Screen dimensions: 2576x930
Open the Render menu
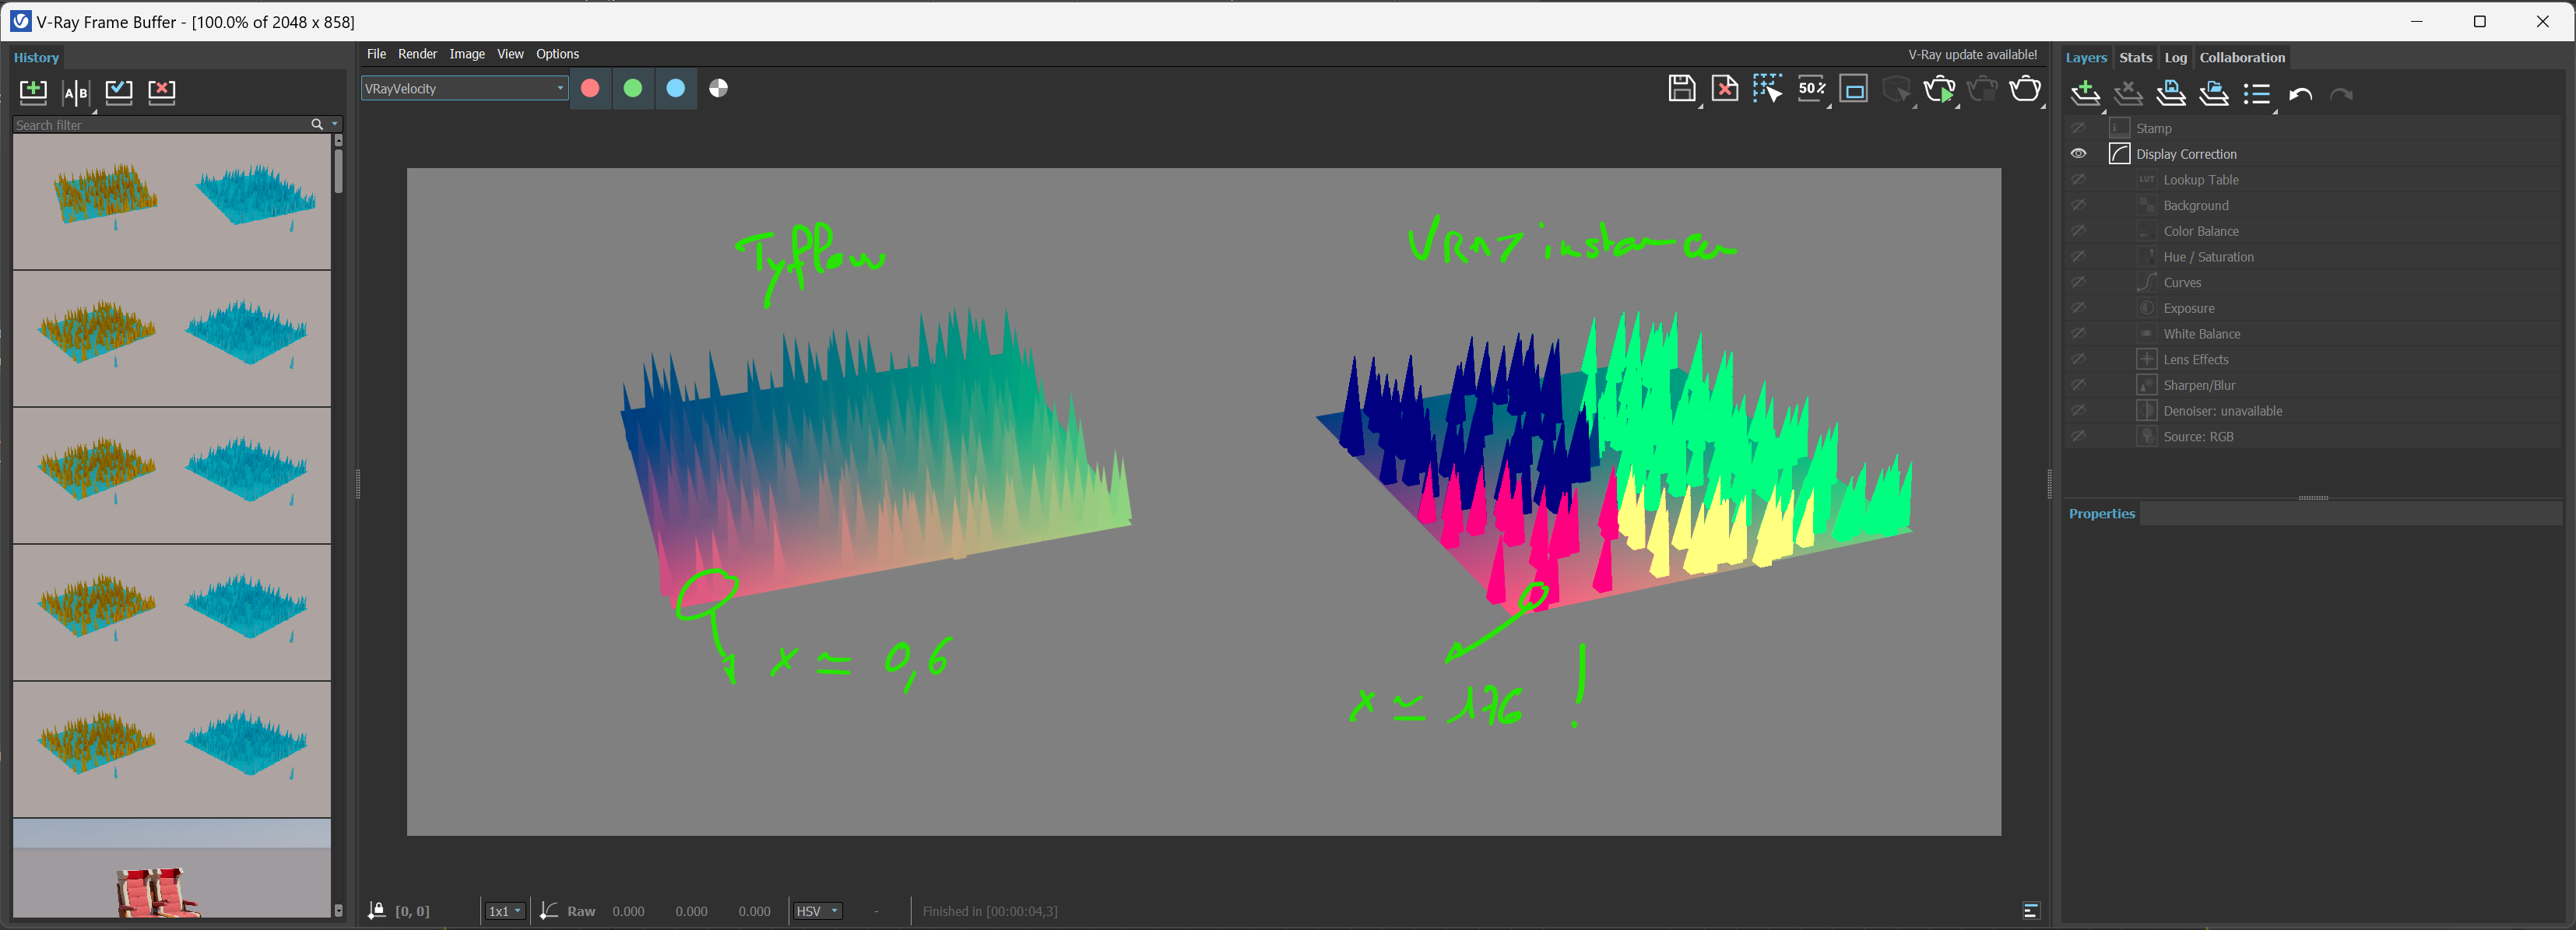417,54
